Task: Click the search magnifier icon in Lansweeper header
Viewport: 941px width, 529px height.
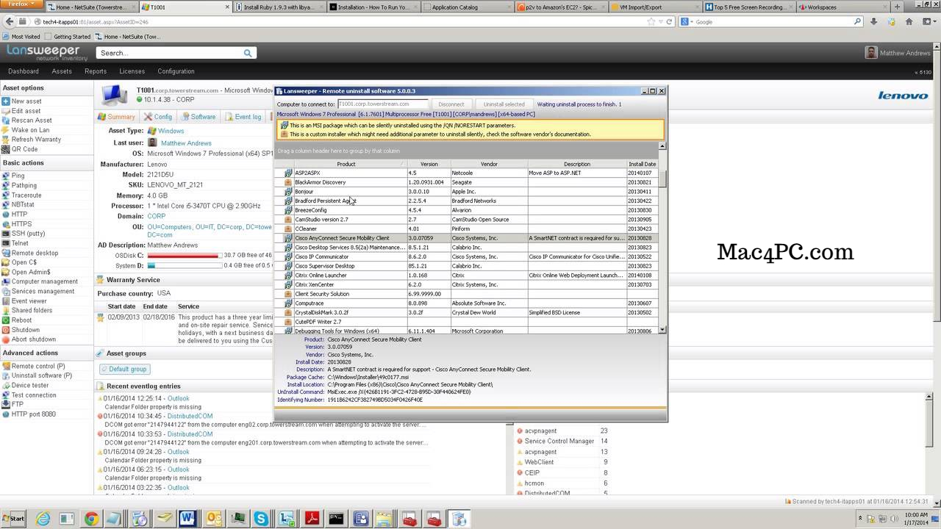Action: pyautogui.click(x=248, y=53)
